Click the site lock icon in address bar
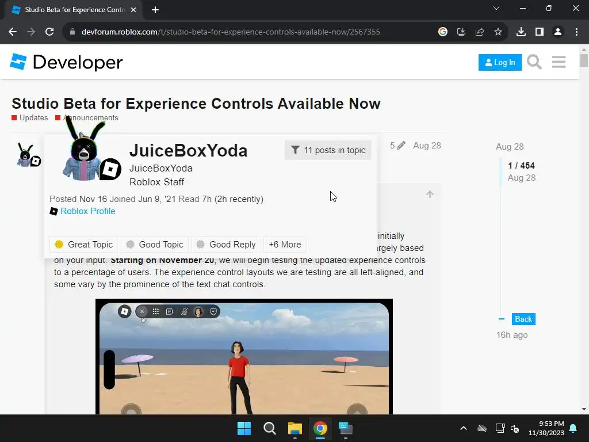 (x=72, y=32)
